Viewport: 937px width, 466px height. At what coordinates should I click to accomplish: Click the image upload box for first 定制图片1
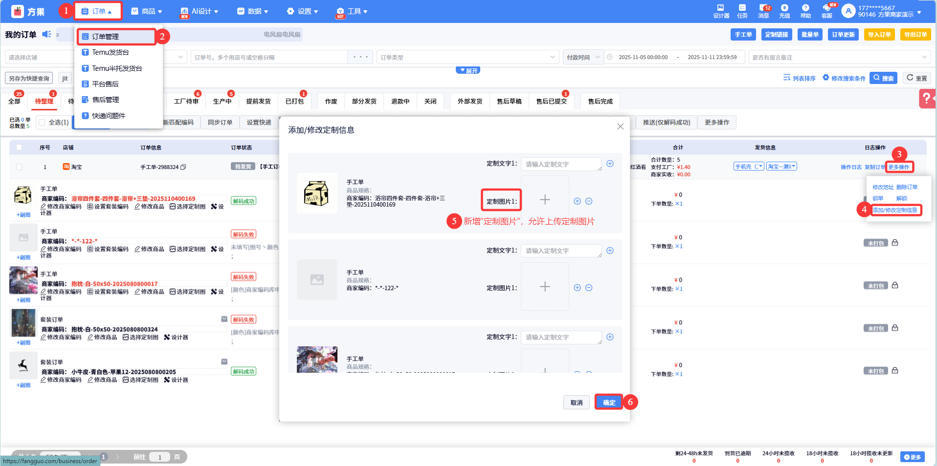(x=545, y=200)
